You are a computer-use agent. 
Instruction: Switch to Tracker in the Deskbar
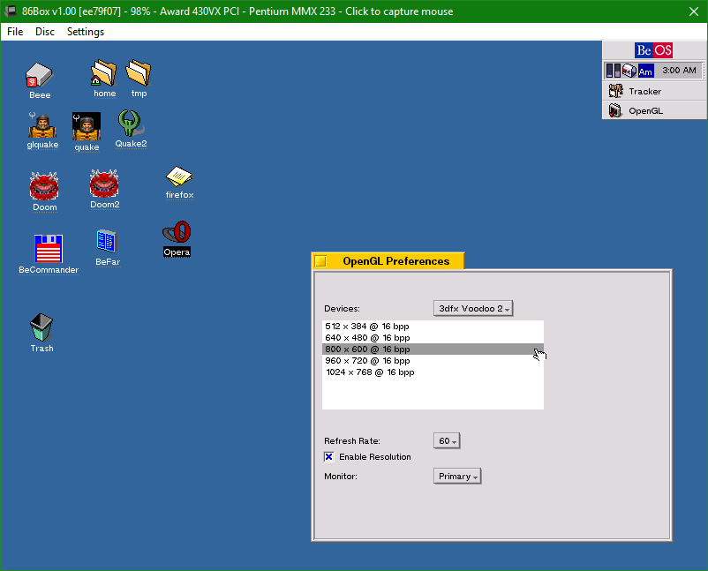tap(644, 91)
